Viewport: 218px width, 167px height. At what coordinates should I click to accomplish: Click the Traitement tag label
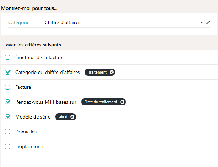[97, 72]
